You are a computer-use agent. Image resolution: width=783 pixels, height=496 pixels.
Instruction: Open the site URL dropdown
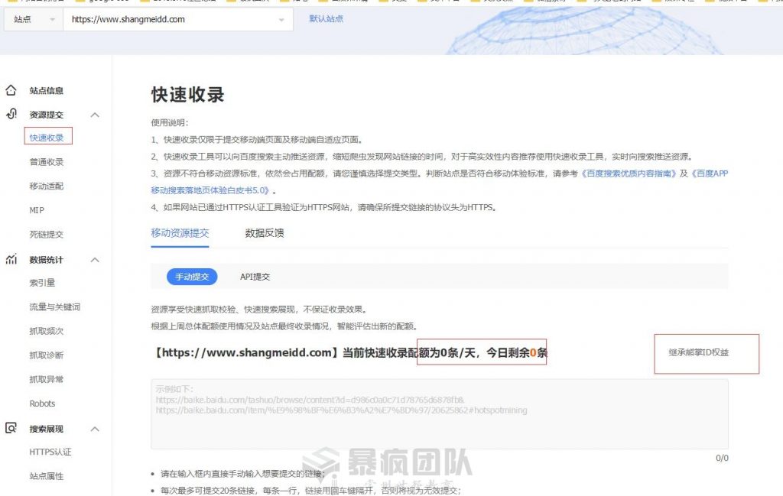(178, 19)
